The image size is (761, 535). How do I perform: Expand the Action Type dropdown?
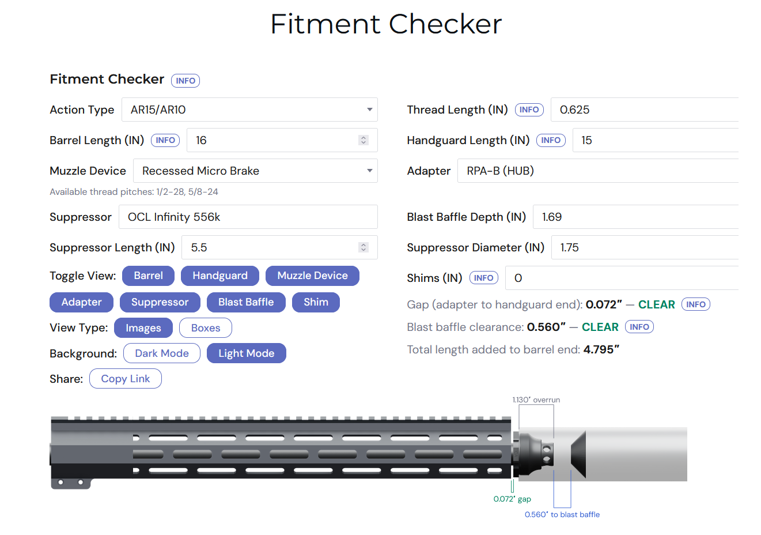[249, 110]
